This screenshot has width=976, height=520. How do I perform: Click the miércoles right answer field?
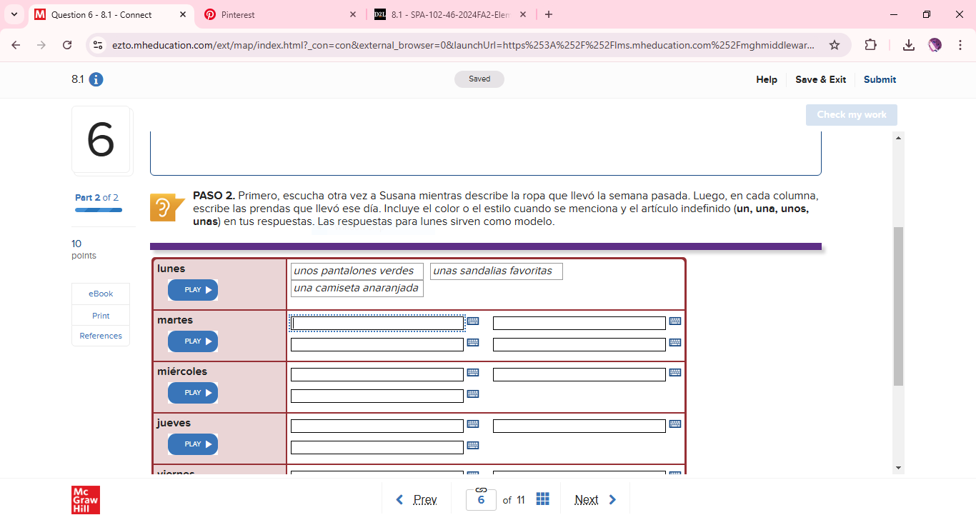point(579,375)
